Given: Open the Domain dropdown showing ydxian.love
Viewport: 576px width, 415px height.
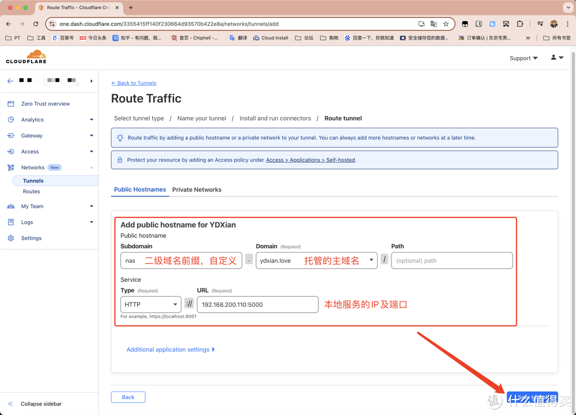Looking at the screenshot, I should [x=316, y=261].
